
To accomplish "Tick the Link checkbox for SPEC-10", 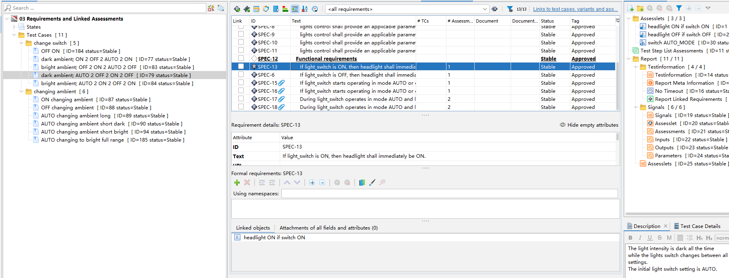I will (x=241, y=42).
